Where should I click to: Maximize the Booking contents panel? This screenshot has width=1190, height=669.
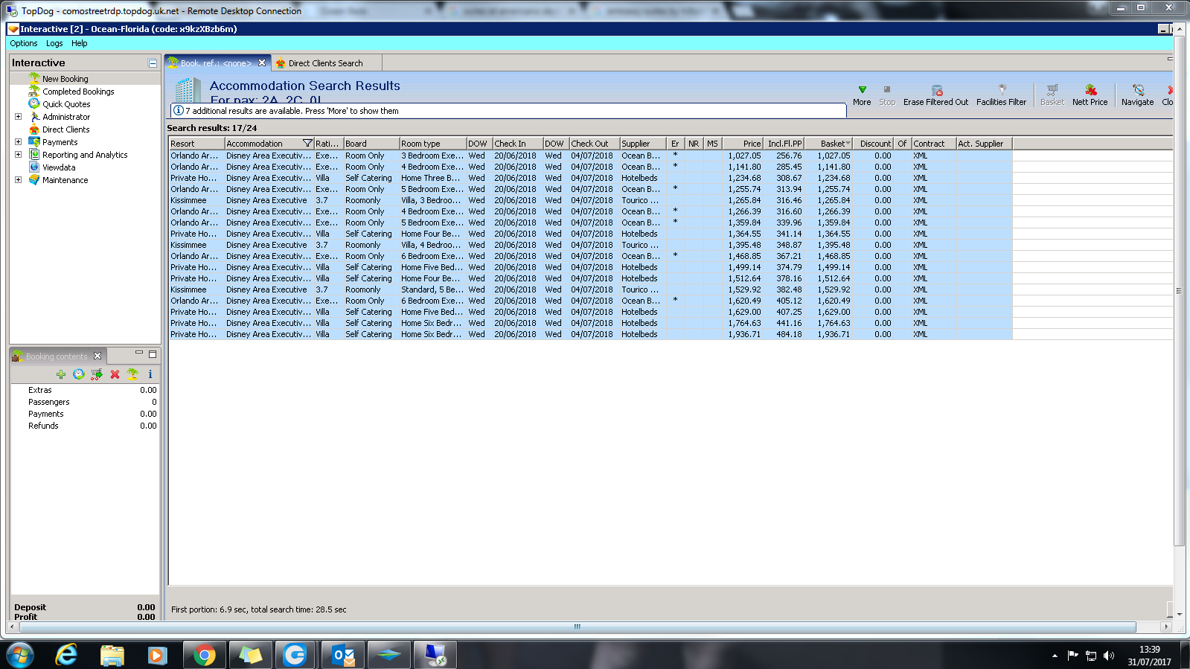click(153, 354)
